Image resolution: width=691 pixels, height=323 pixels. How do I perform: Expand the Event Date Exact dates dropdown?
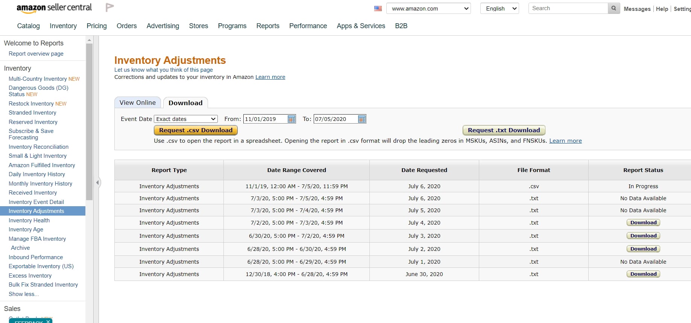pos(186,119)
